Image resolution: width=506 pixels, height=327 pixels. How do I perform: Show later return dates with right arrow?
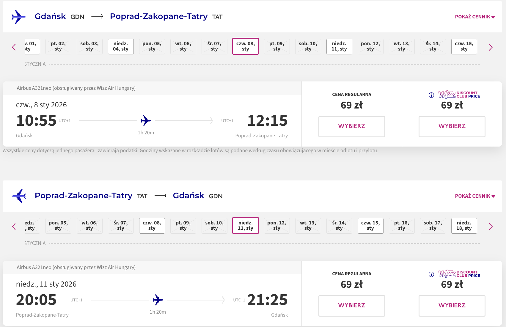click(491, 227)
